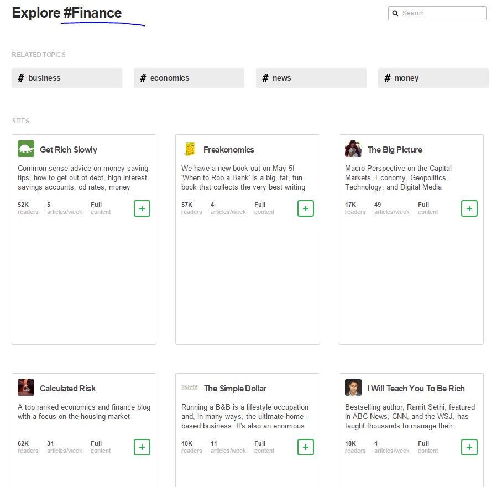Add Freakonomics feed using plus button
Image resolution: width=497 pixels, height=487 pixels.
tap(306, 208)
